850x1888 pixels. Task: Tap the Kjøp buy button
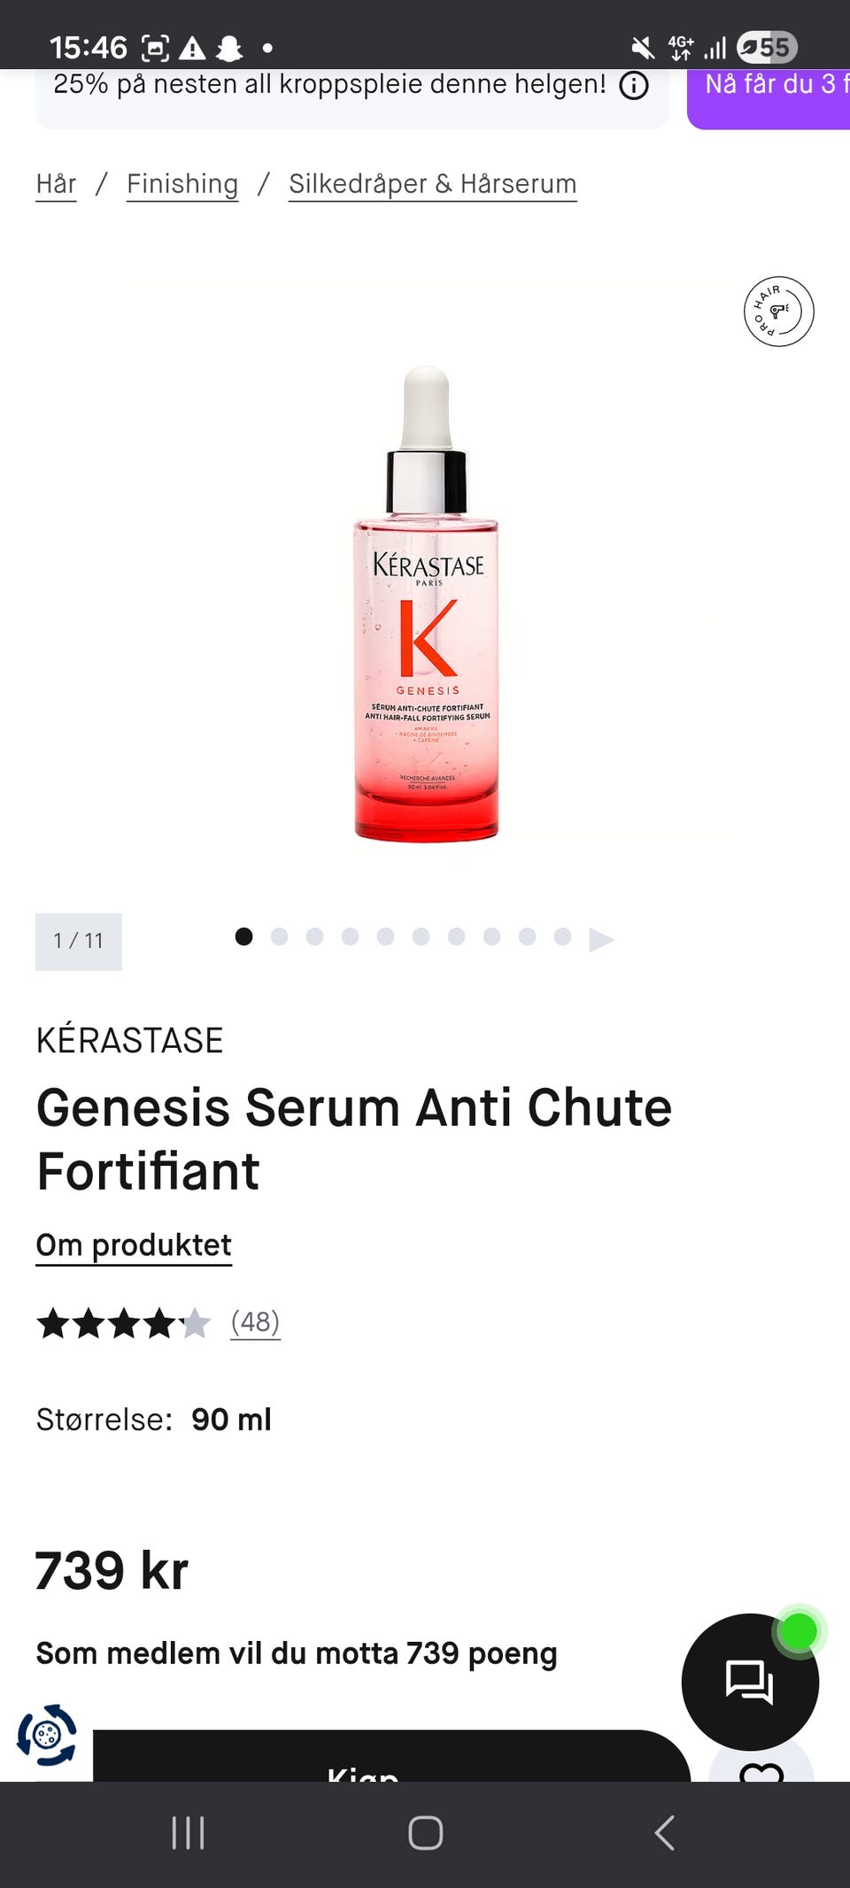(x=391, y=1757)
